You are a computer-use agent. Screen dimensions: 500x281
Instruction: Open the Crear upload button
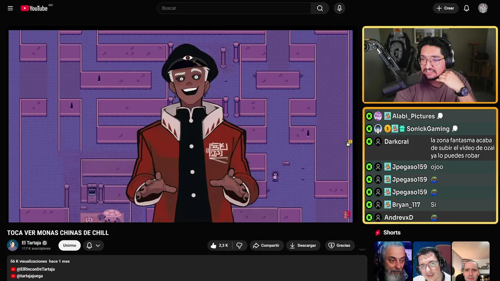445,8
